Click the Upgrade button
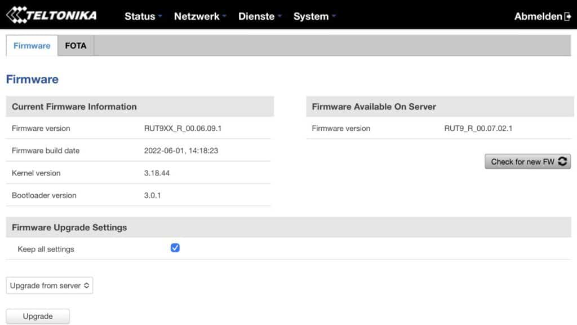 pyautogui.click(x=37, y=316)
